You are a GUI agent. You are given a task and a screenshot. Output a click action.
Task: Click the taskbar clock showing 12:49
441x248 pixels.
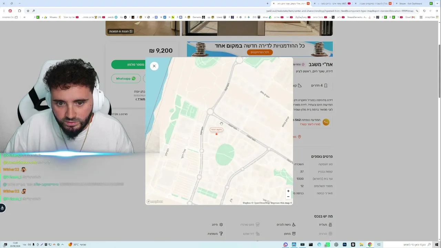(x=15, y=245)
